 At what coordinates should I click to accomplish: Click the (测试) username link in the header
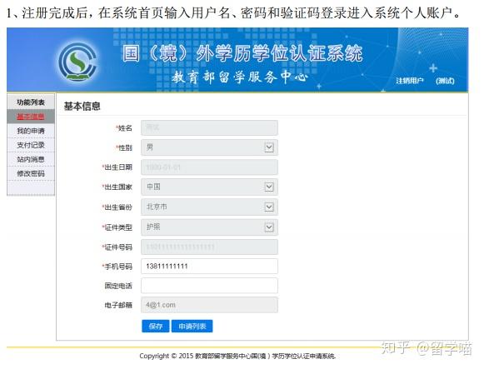pyautogui.click(x=445, y=81)
